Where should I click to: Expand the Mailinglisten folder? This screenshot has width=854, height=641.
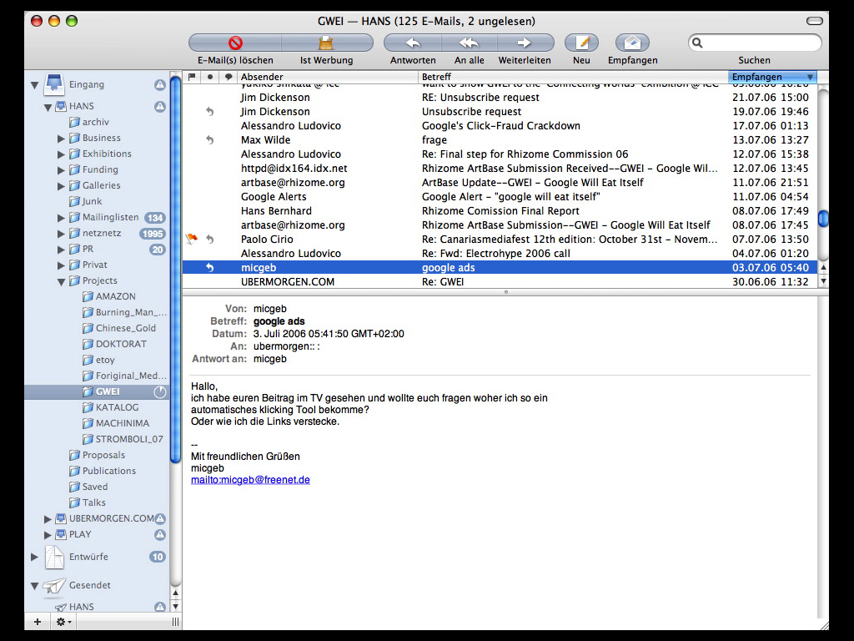(x=62, y=218)
